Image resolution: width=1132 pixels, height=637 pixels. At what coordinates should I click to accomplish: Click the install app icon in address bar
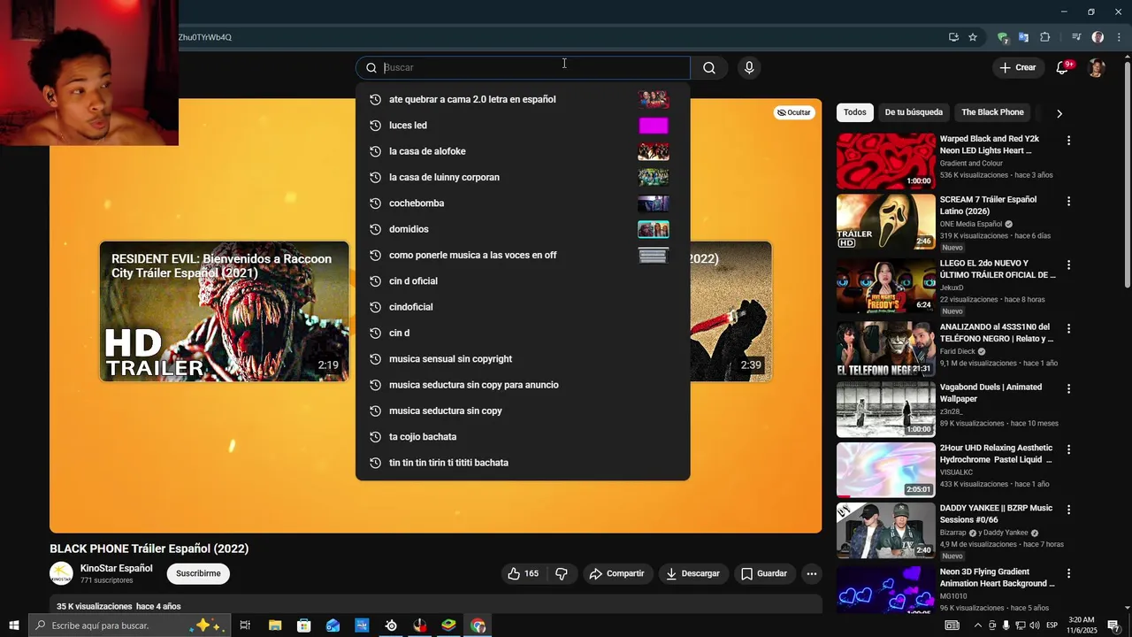pyautogui.click(x=953, y=37)
